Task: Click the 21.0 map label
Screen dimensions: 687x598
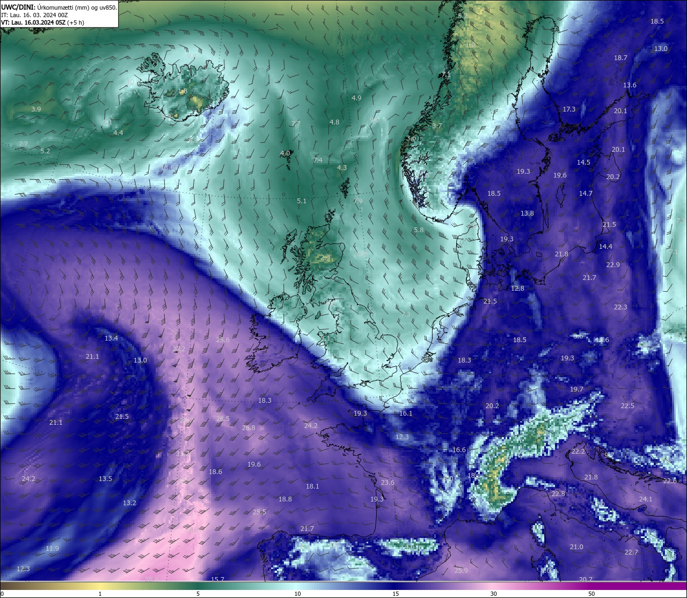Action: click(x=576, y=547)
